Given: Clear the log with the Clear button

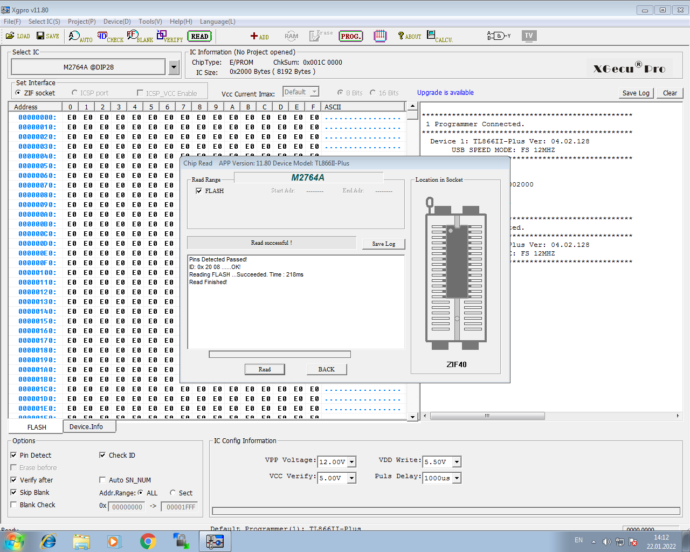Looking at the screenshot, I should click(x=670, y=93).
